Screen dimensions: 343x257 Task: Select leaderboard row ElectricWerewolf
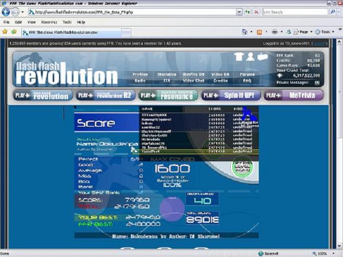[x=199, y=131]
